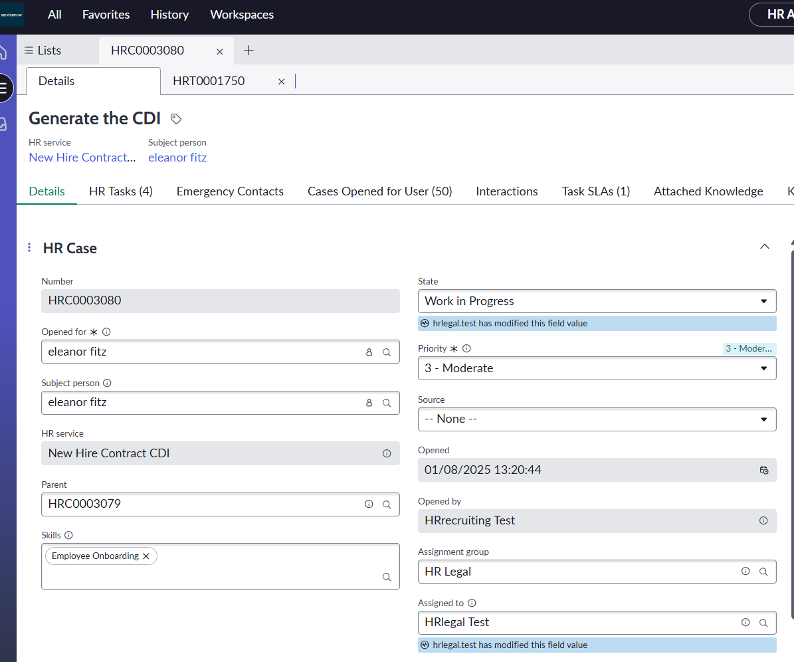Open the State dropdown

(763, 300)
